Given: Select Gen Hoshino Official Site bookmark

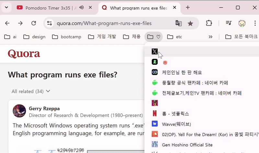Looking at the screenshot, I should point(202,145).
